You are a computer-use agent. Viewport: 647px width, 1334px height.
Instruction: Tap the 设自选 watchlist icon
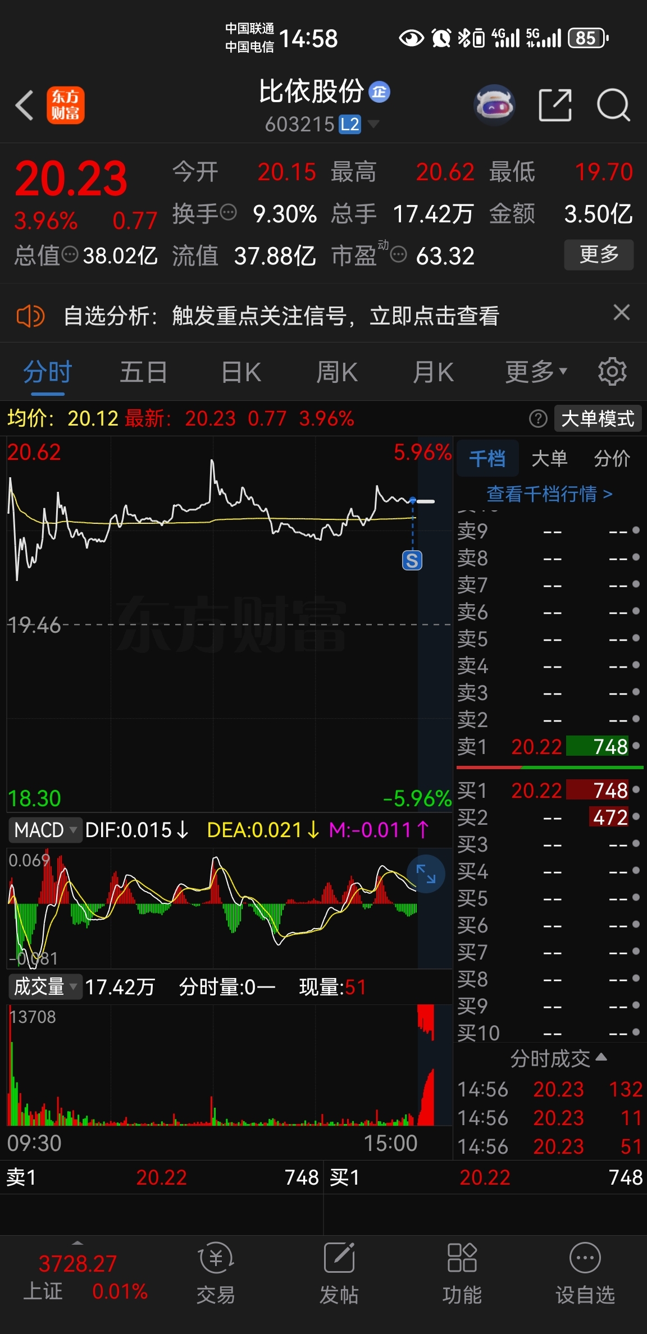coord(585,1273)
